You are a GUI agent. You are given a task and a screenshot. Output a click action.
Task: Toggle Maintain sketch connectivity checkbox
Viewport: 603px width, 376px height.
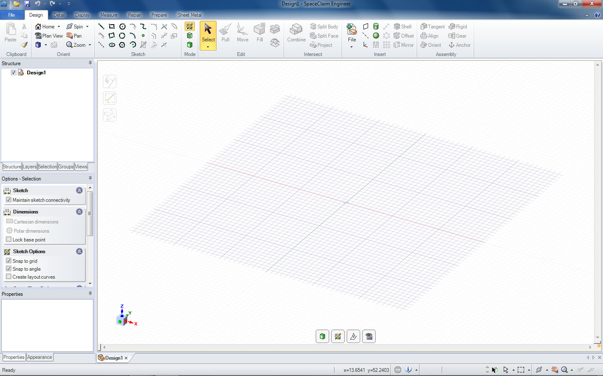click(x=8, y=200)
